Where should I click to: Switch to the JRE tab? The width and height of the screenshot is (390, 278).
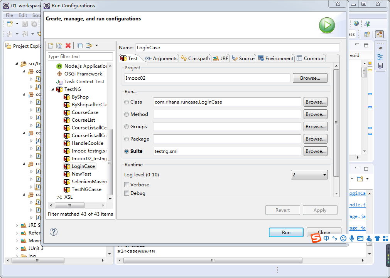(221, 58)
